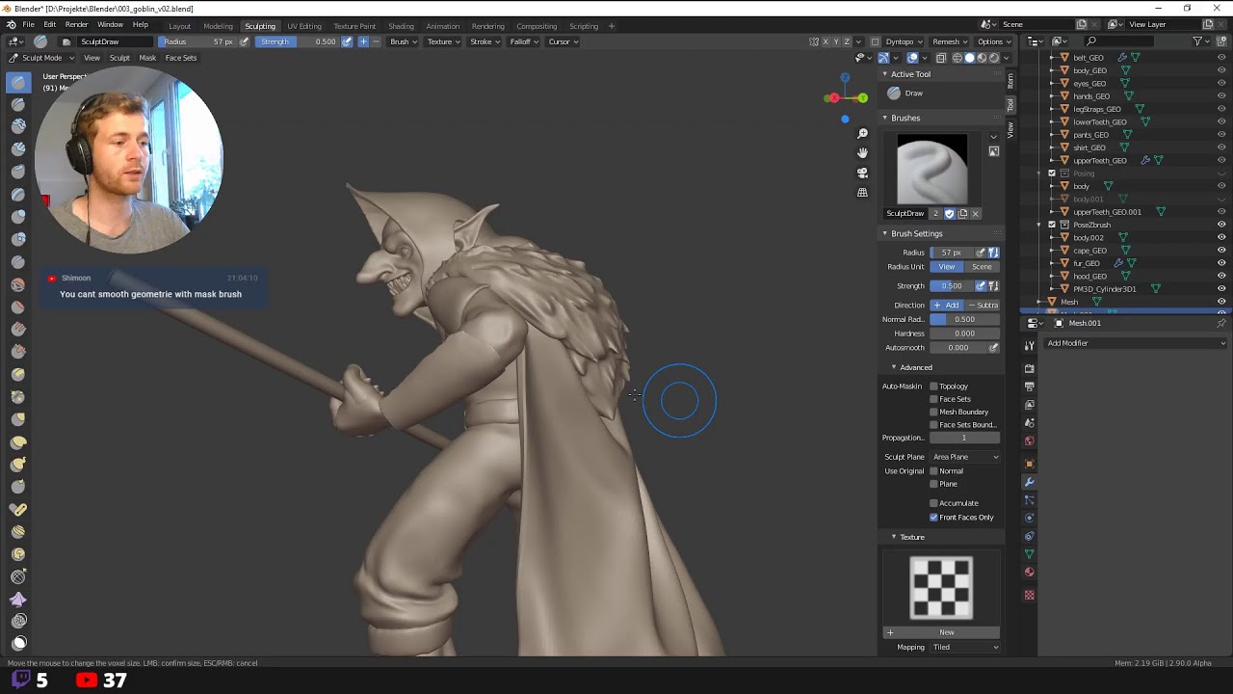1233x694 pixels.
Task: Click the SculptDraw brush preview thumbnail
Action: pos(931,170)
